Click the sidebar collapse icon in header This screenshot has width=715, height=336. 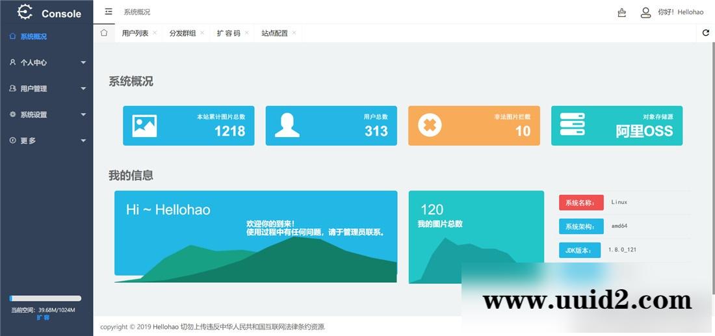[x=109, y=12]
